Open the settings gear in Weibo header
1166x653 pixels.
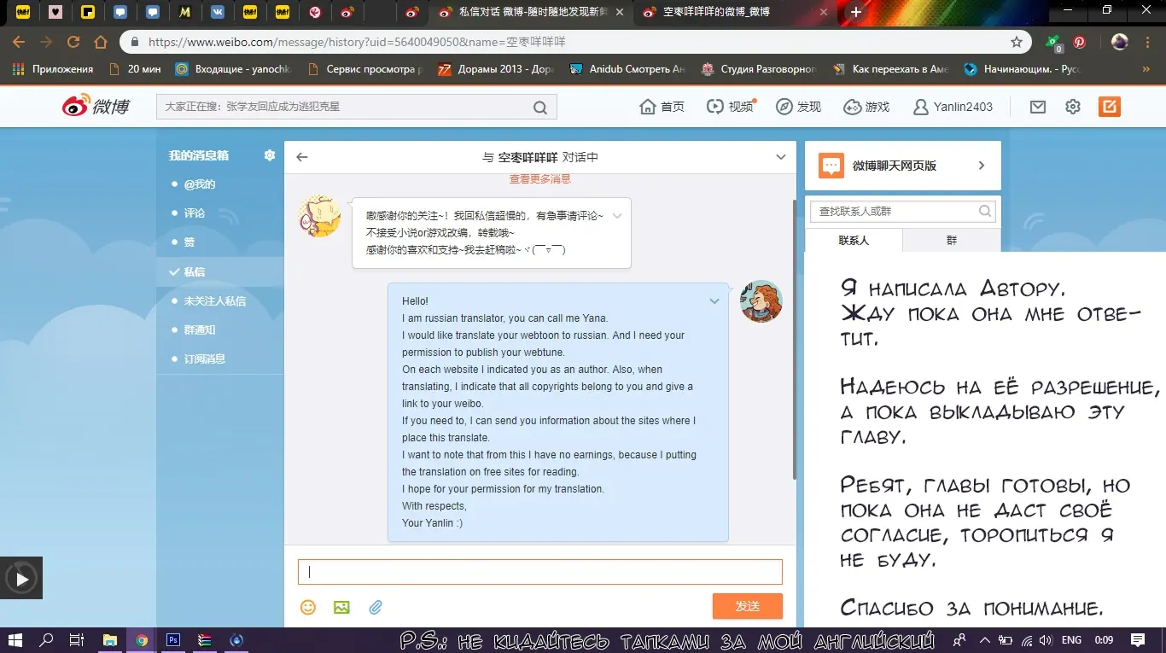coord(1073,107)
